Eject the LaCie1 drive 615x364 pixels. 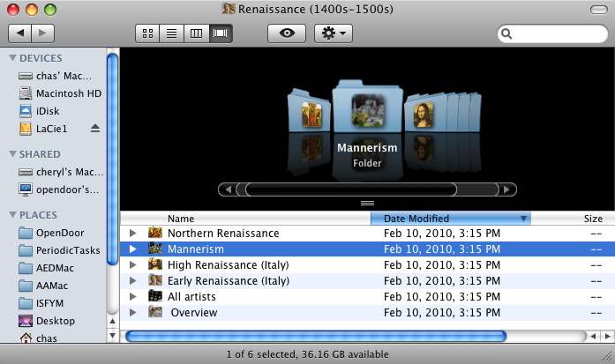[x=95, y=128]
